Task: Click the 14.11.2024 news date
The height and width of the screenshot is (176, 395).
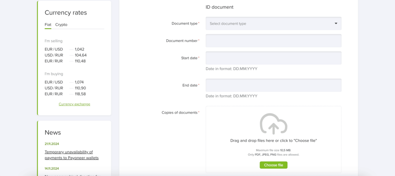Action: [x=52, y=168]
